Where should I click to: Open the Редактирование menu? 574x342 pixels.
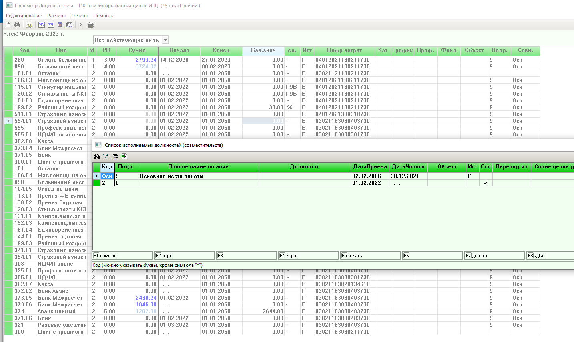pyautogui.click(x=24, y=16)
